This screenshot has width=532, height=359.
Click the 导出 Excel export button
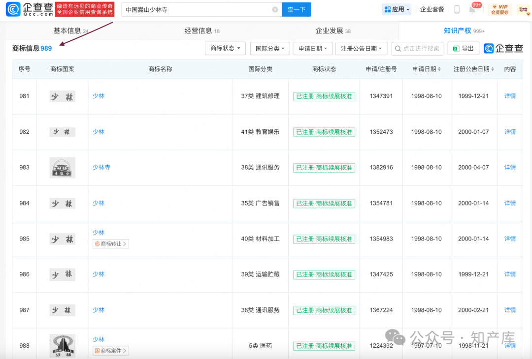pos(463,48)
